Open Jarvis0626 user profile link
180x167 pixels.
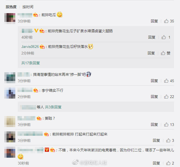point(30,47)
